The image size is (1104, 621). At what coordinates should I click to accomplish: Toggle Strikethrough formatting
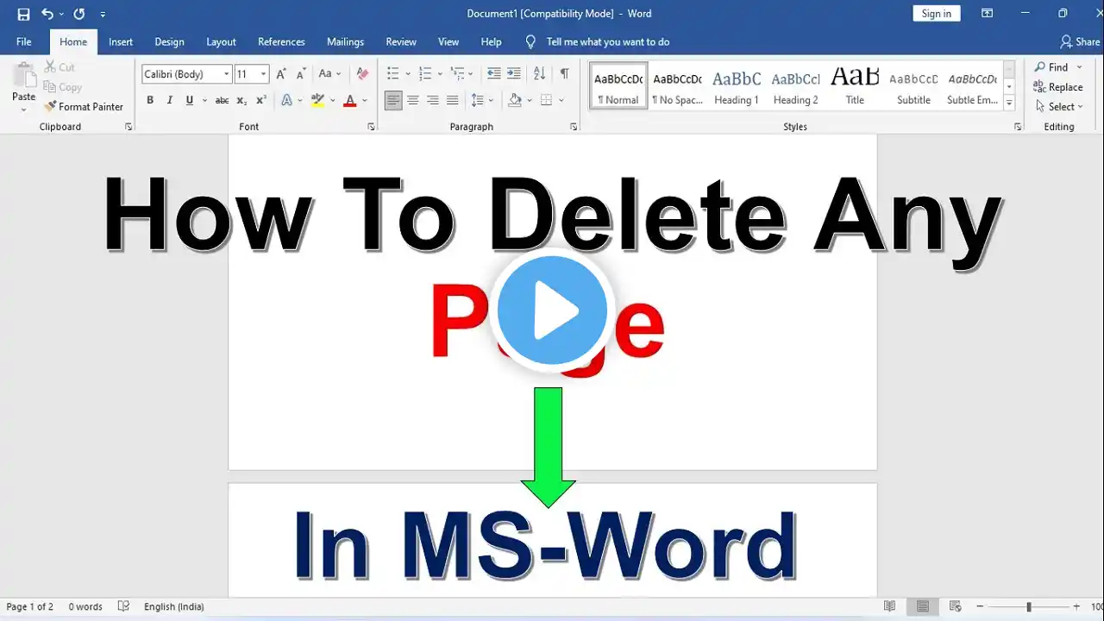(222, 101)
